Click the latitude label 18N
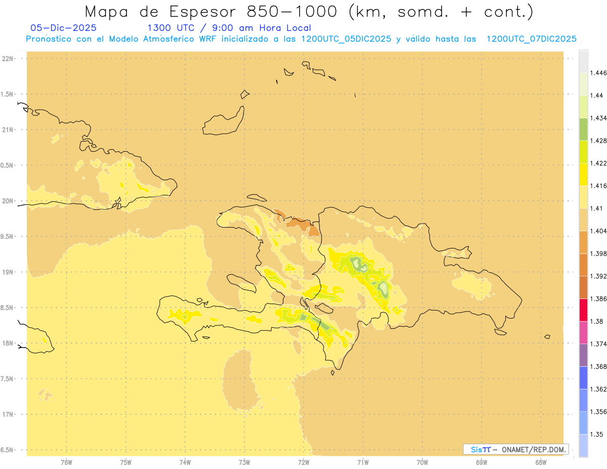Viewport: 607px width, 469px height. coord(7,344)
